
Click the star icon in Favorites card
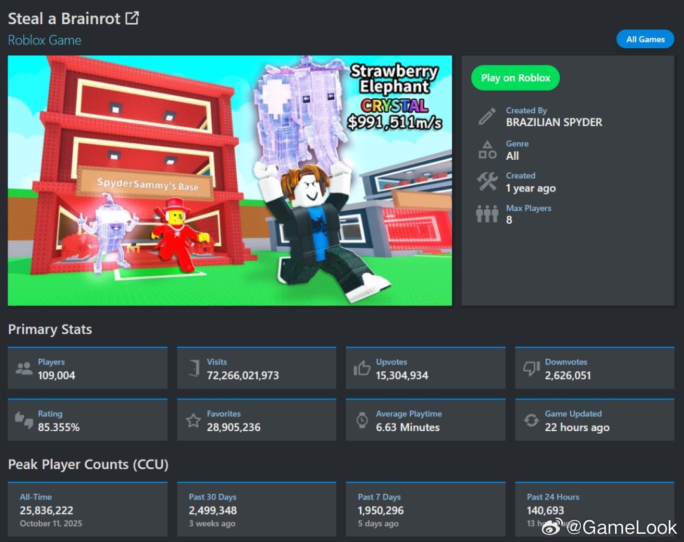click(x=193, y=420)
